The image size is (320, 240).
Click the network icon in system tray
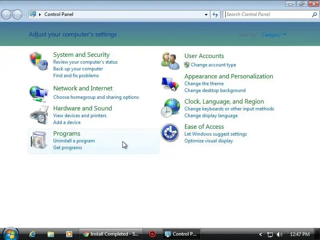tap(270, 234)
